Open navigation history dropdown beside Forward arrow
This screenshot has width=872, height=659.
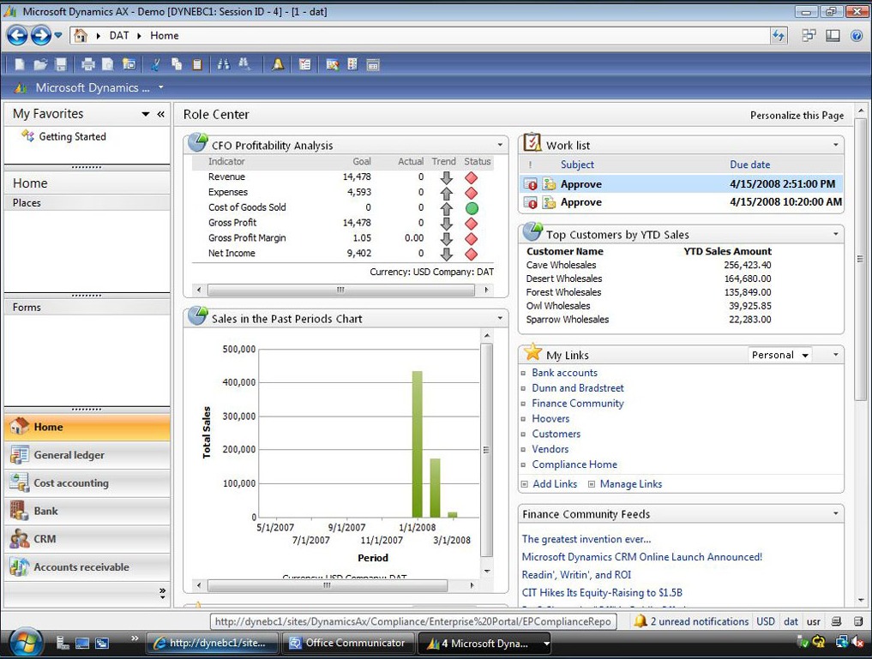(x=57, y=35)
